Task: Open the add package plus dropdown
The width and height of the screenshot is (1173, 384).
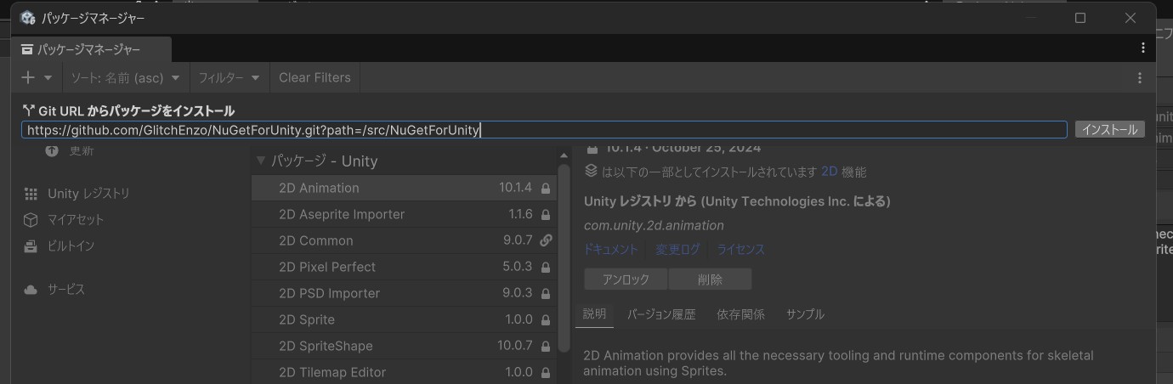Action: [x=37, y=77]
